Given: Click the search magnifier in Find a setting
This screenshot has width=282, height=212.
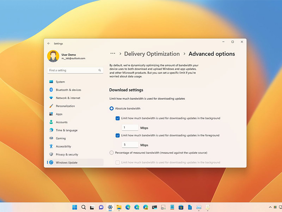Looking at the screenshot, I should [100, 70].
